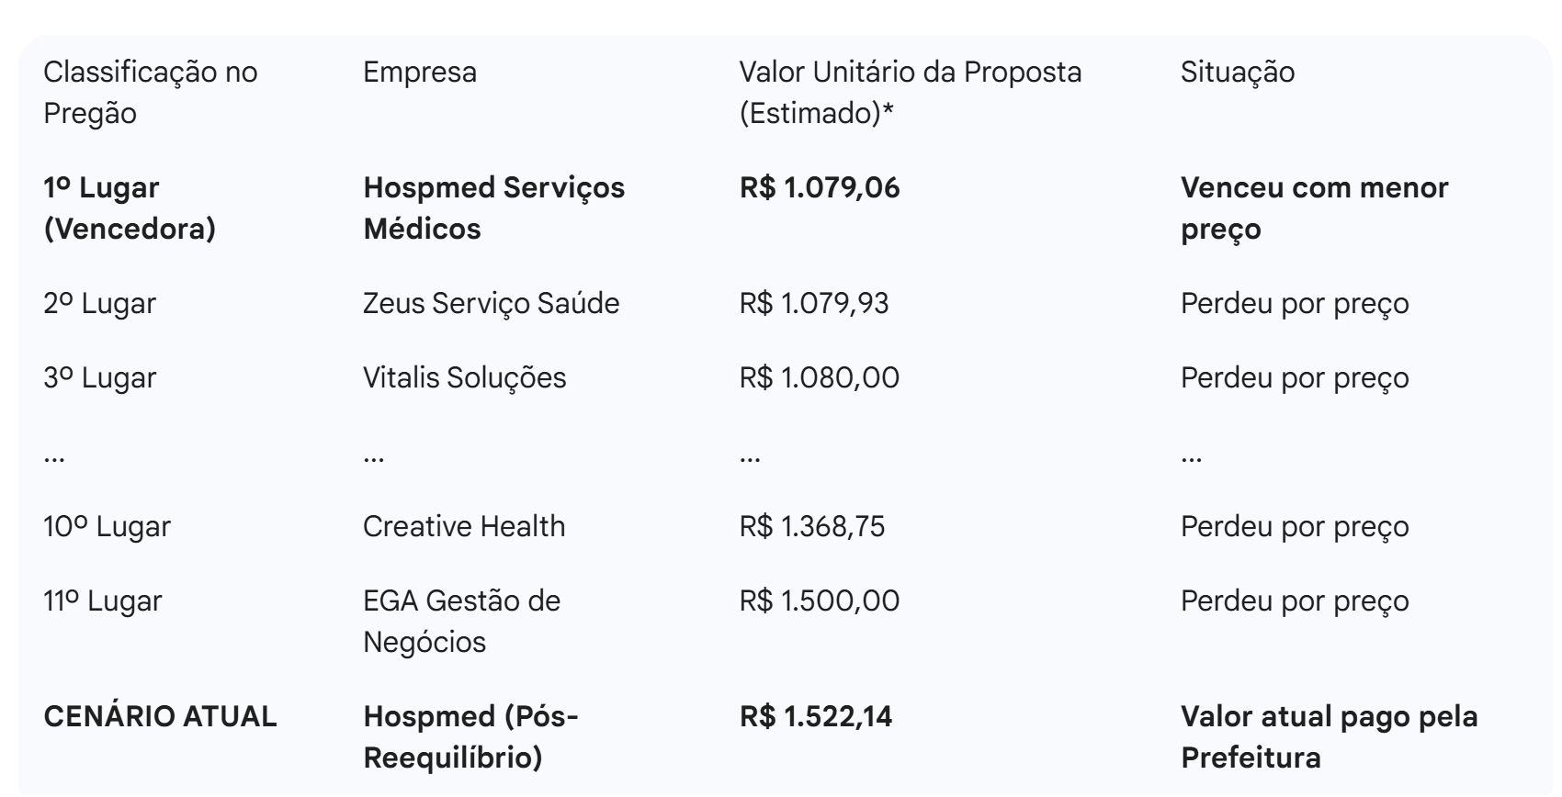
Task: Click the '10º Lugar' cell
Action: click(x=107, y=526)
